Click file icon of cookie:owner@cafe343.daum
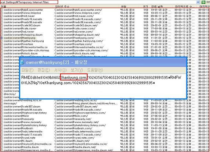This screenshot has height=152, width=210. point(2,25)
